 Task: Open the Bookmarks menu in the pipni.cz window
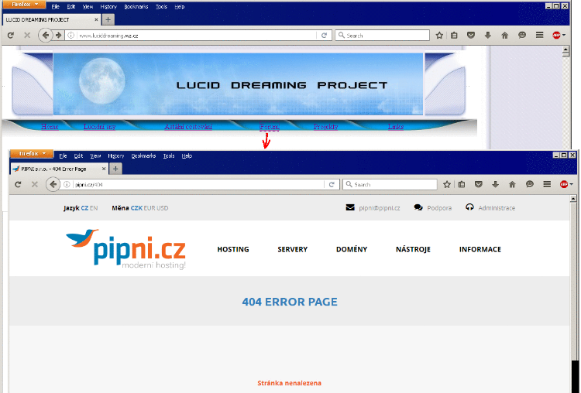[143, 155]
